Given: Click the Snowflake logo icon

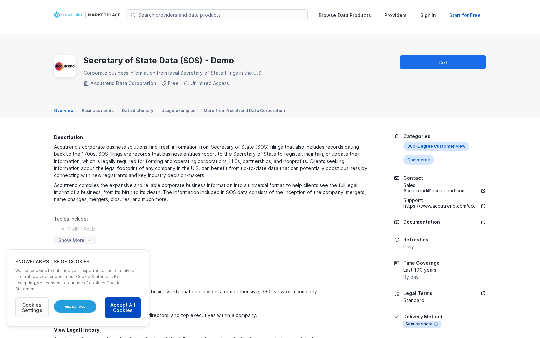Looking at the screenshot, I should (57, 15).
